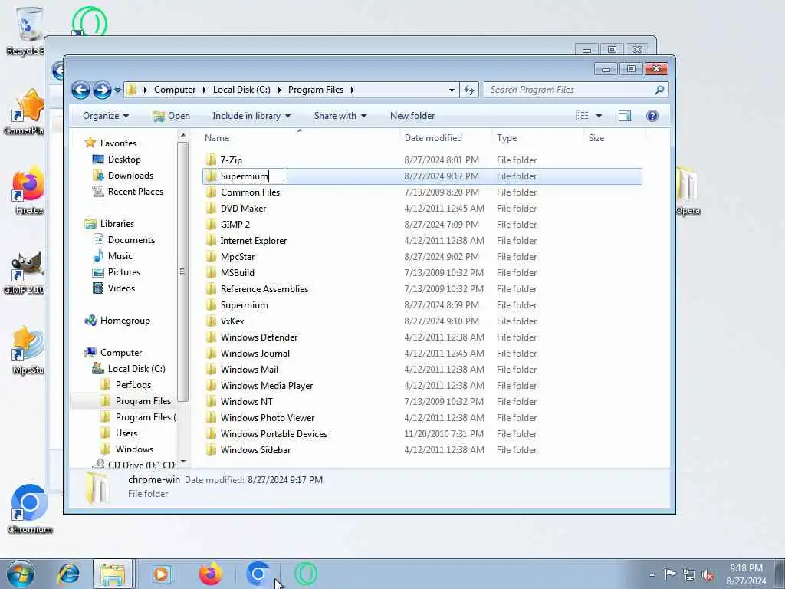Click the Refresh button by address bar
This screenshot has width=785, height=589.
click(x=469, y=90)
